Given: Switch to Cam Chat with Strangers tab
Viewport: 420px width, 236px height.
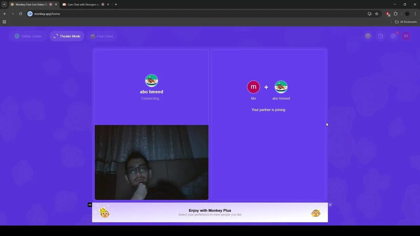Looking at the screenshot, I should click(x=83, y=5).
